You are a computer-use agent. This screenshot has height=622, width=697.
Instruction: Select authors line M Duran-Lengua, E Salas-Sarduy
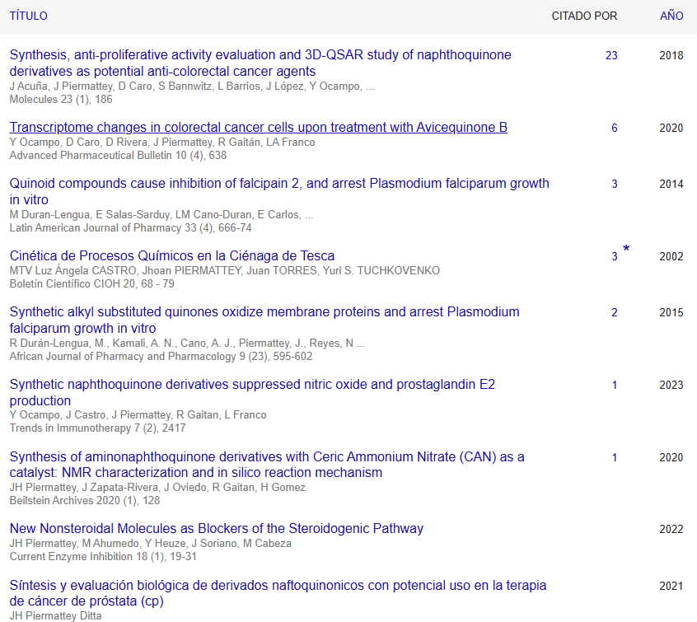pyautogui.click(x=161, y=215)
